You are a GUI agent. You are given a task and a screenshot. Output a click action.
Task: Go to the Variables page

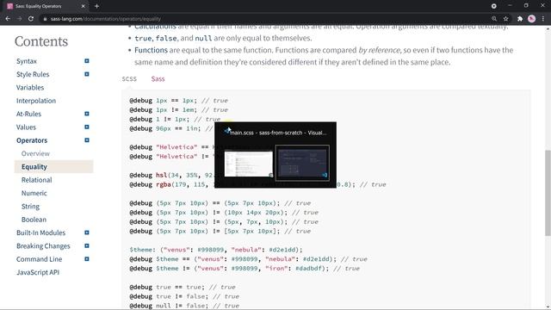coord(30,88)
